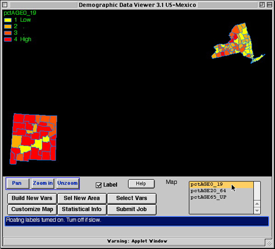This screenshot has height=249, width=275.
Task: Click the Customize Map button
Action: (32, 209)
